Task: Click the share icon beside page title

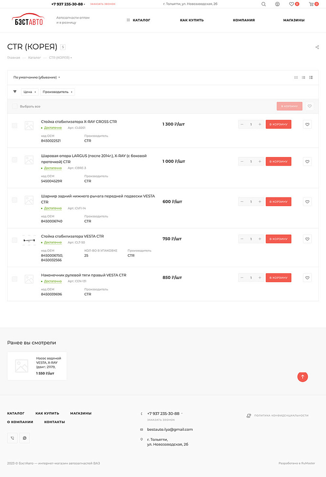Action: pyautogui.click(x=317, y=47)
